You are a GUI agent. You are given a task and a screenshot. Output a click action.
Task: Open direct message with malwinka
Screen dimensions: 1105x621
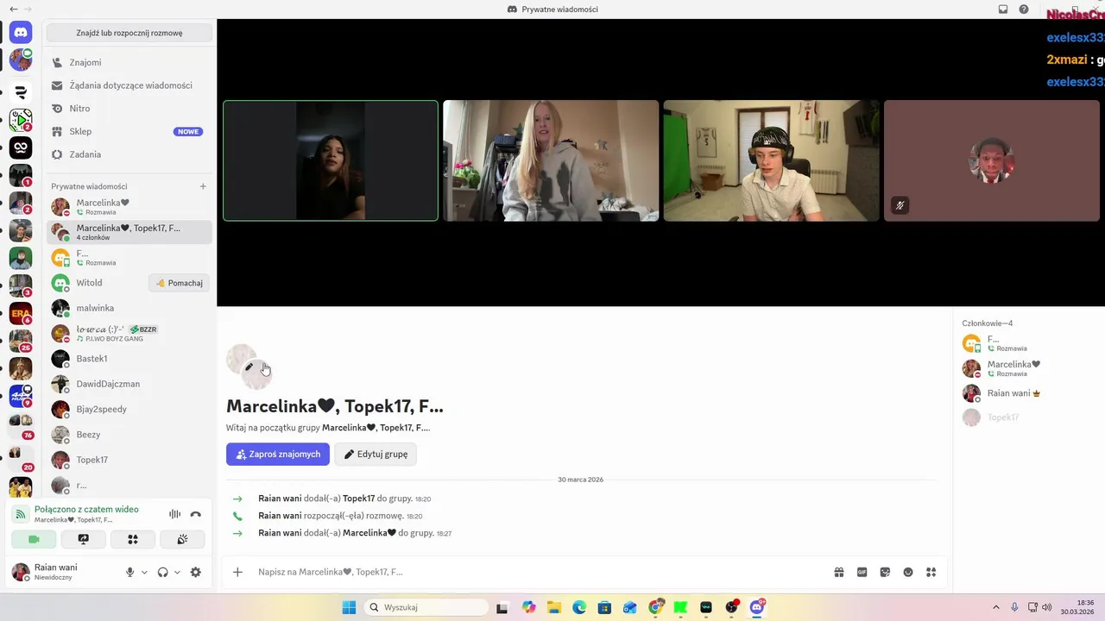(x=129, y=308)
